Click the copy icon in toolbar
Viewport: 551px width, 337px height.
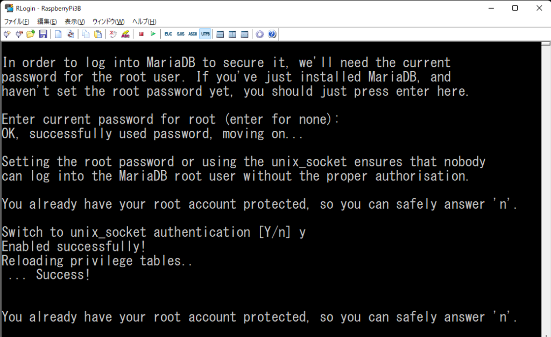(x=86, y=34)
